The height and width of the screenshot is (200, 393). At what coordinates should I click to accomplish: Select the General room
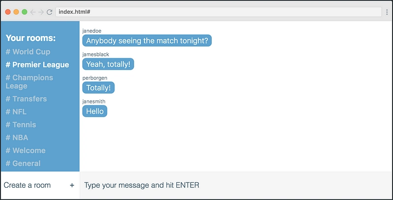point(23,164)
